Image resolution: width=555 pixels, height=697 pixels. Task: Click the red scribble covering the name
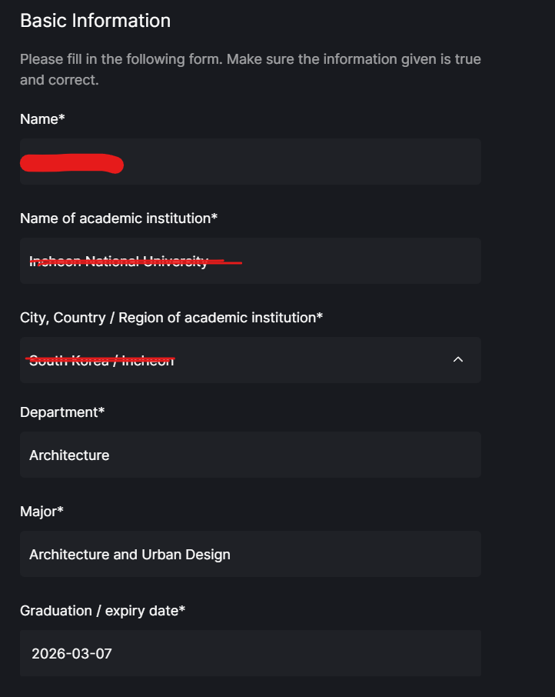[x=71, y=164]
